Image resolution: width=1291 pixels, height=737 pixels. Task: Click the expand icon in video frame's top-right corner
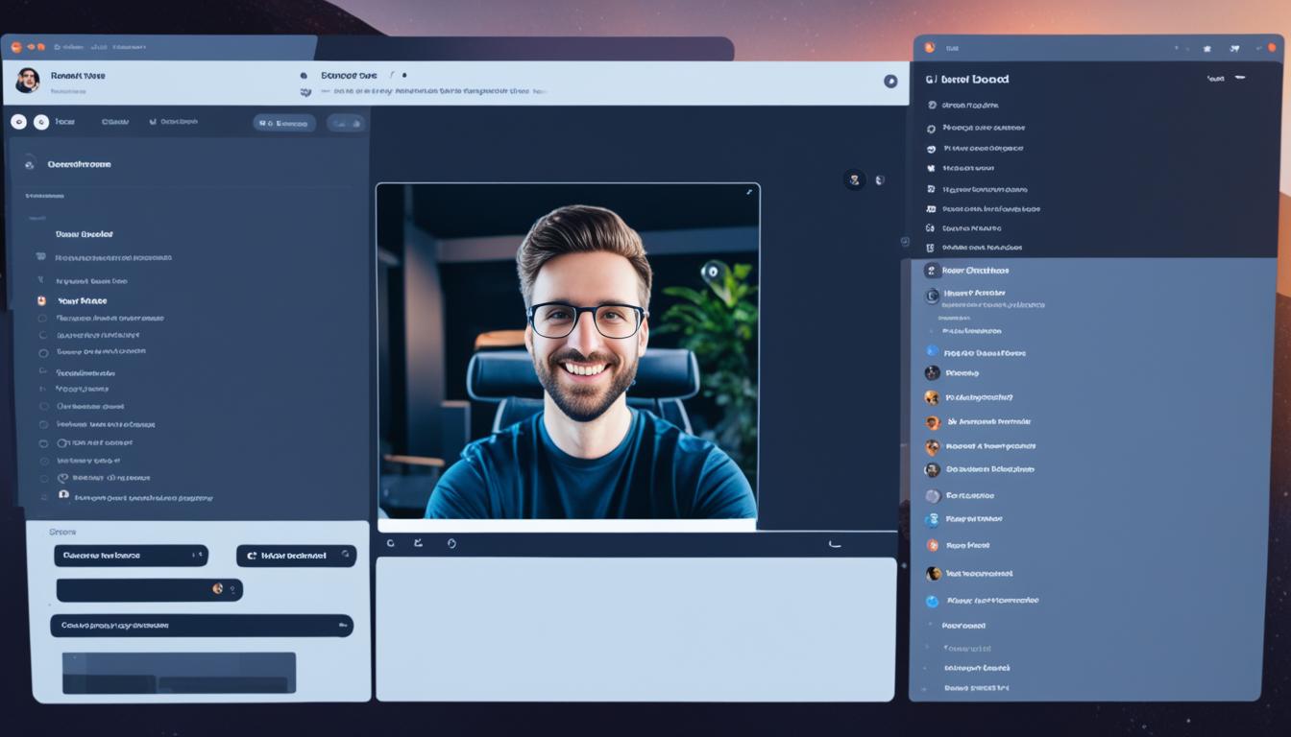(x=748, y=192)
